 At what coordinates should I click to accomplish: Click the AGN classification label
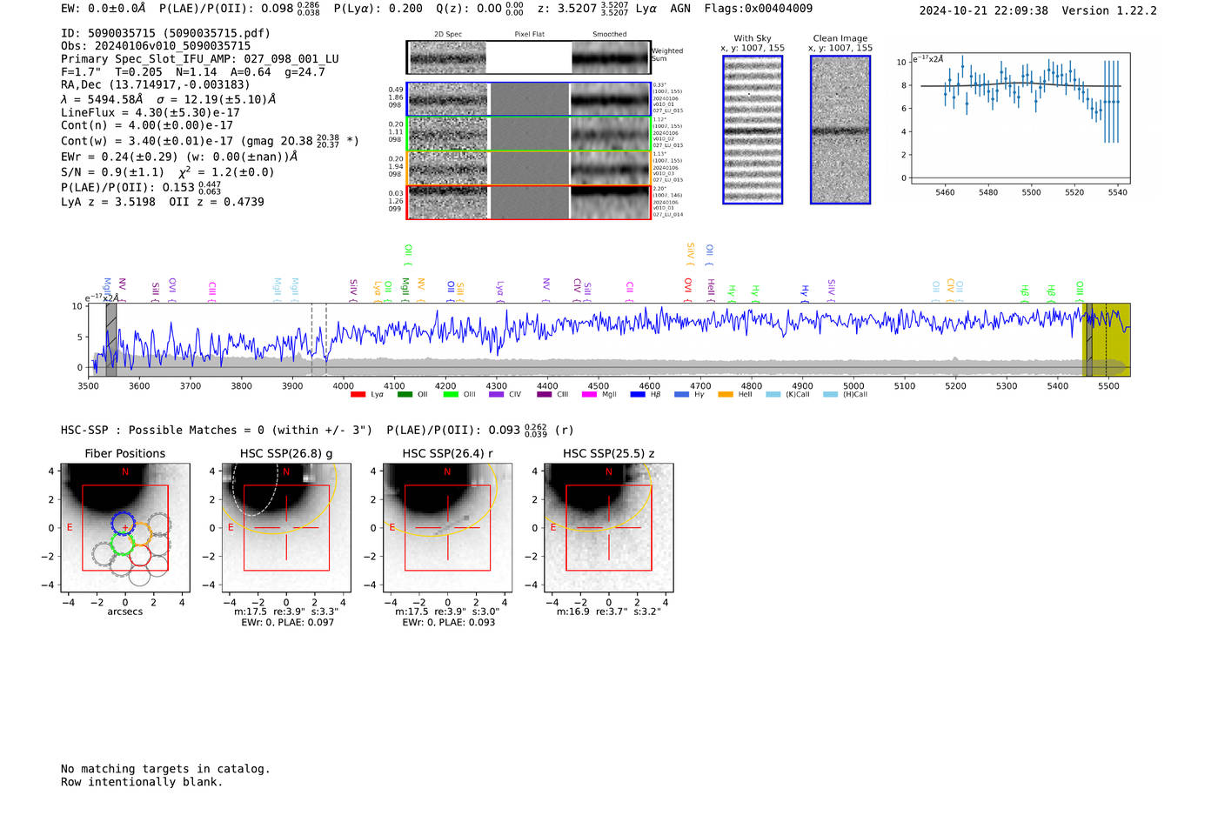(x=680, y=9)
